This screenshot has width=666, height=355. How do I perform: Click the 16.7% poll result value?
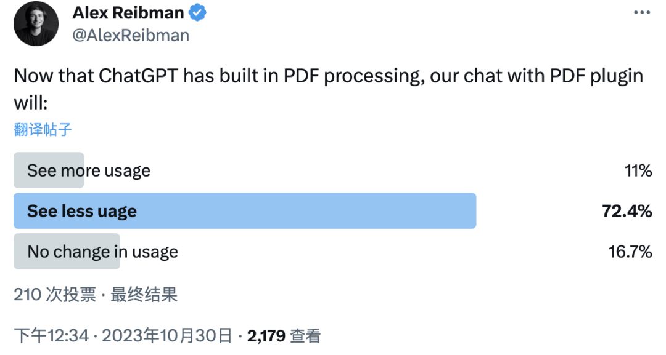[630, 252]
